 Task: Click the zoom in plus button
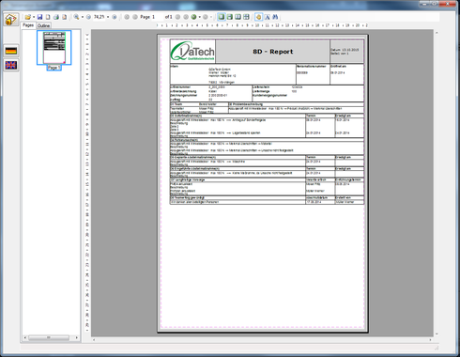pos(115,17)
